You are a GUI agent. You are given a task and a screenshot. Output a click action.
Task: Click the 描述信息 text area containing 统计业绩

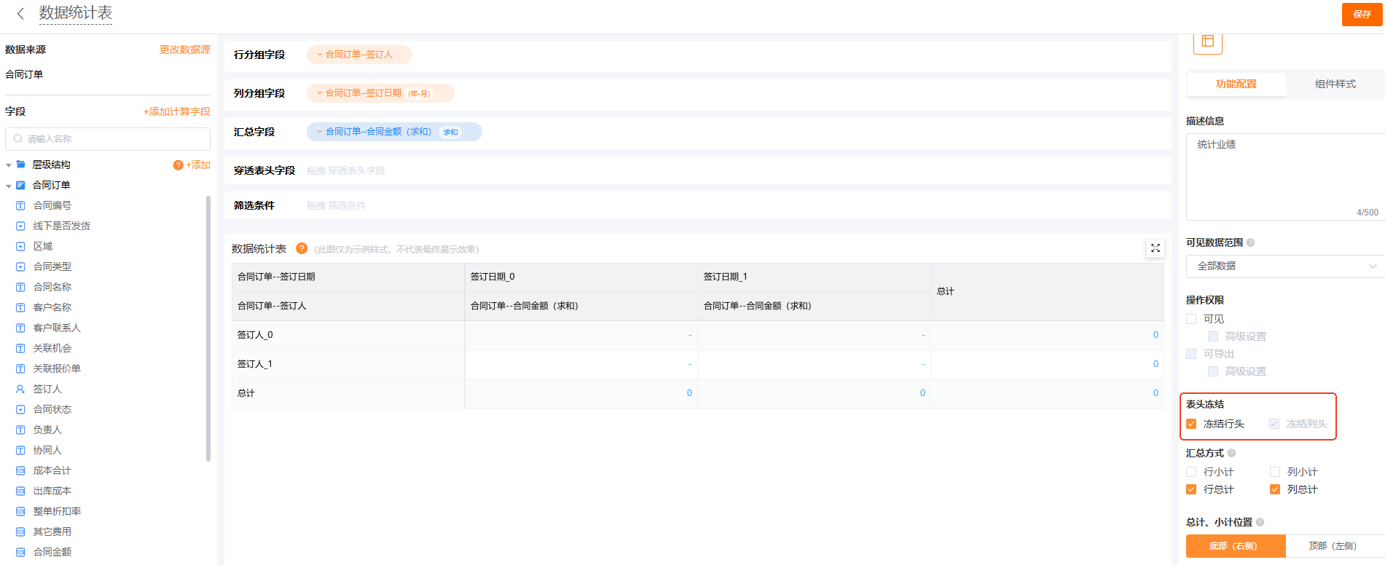tap(1284, 176)
